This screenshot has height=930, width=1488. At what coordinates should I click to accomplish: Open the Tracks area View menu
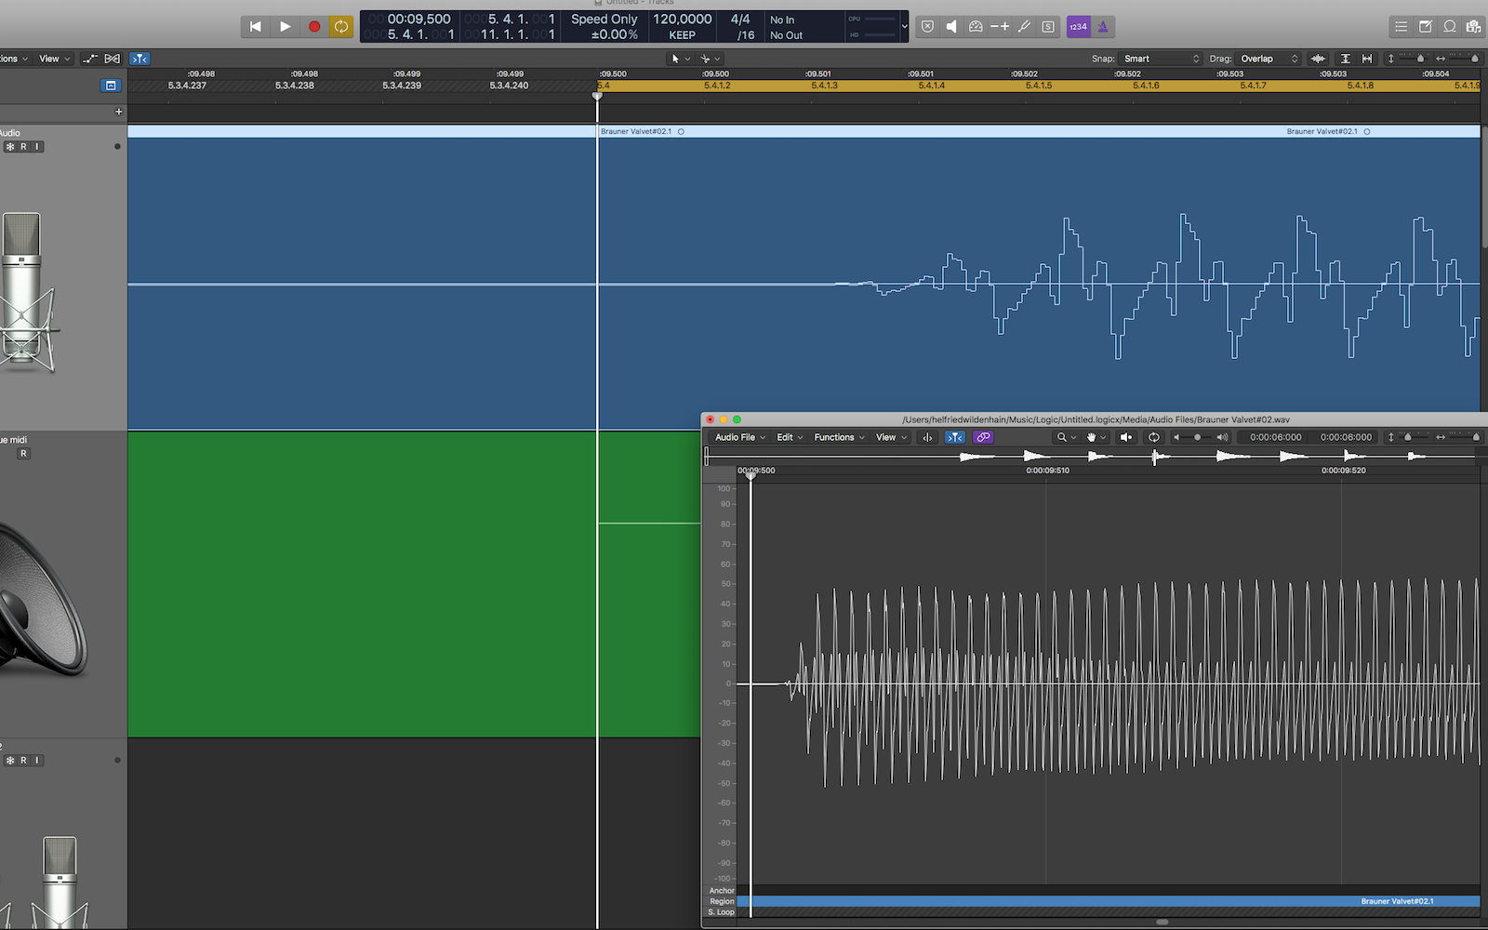55,59
